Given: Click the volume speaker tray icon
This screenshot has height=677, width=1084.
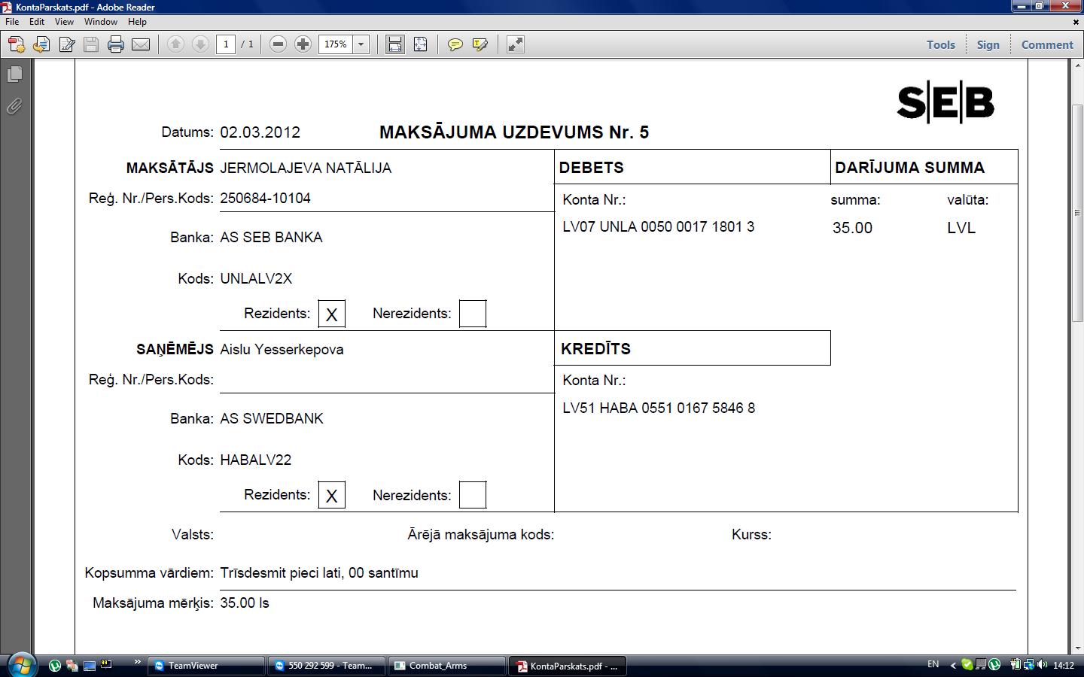Looking at the screenshot, I should click(1043, 665).
